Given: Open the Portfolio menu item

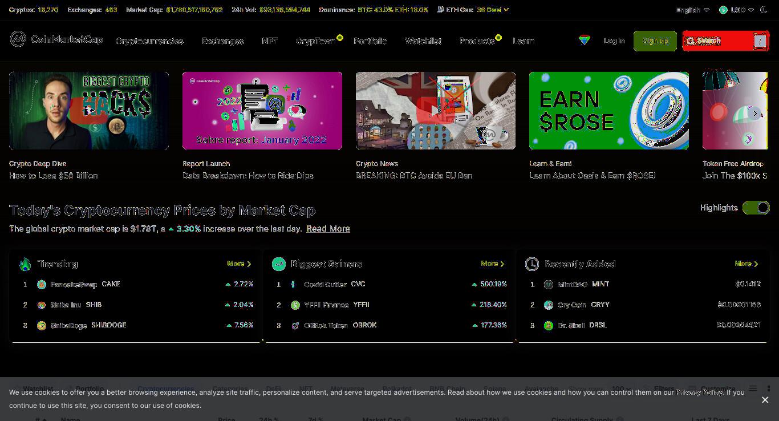Looking at the screenshot, I should click(370, 41).
